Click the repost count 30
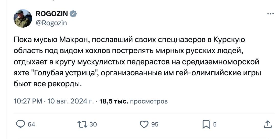 coord(93,124)
